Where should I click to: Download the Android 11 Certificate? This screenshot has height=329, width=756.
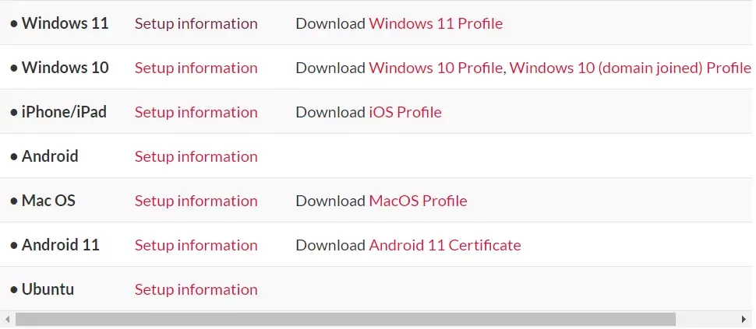[445, 245]
